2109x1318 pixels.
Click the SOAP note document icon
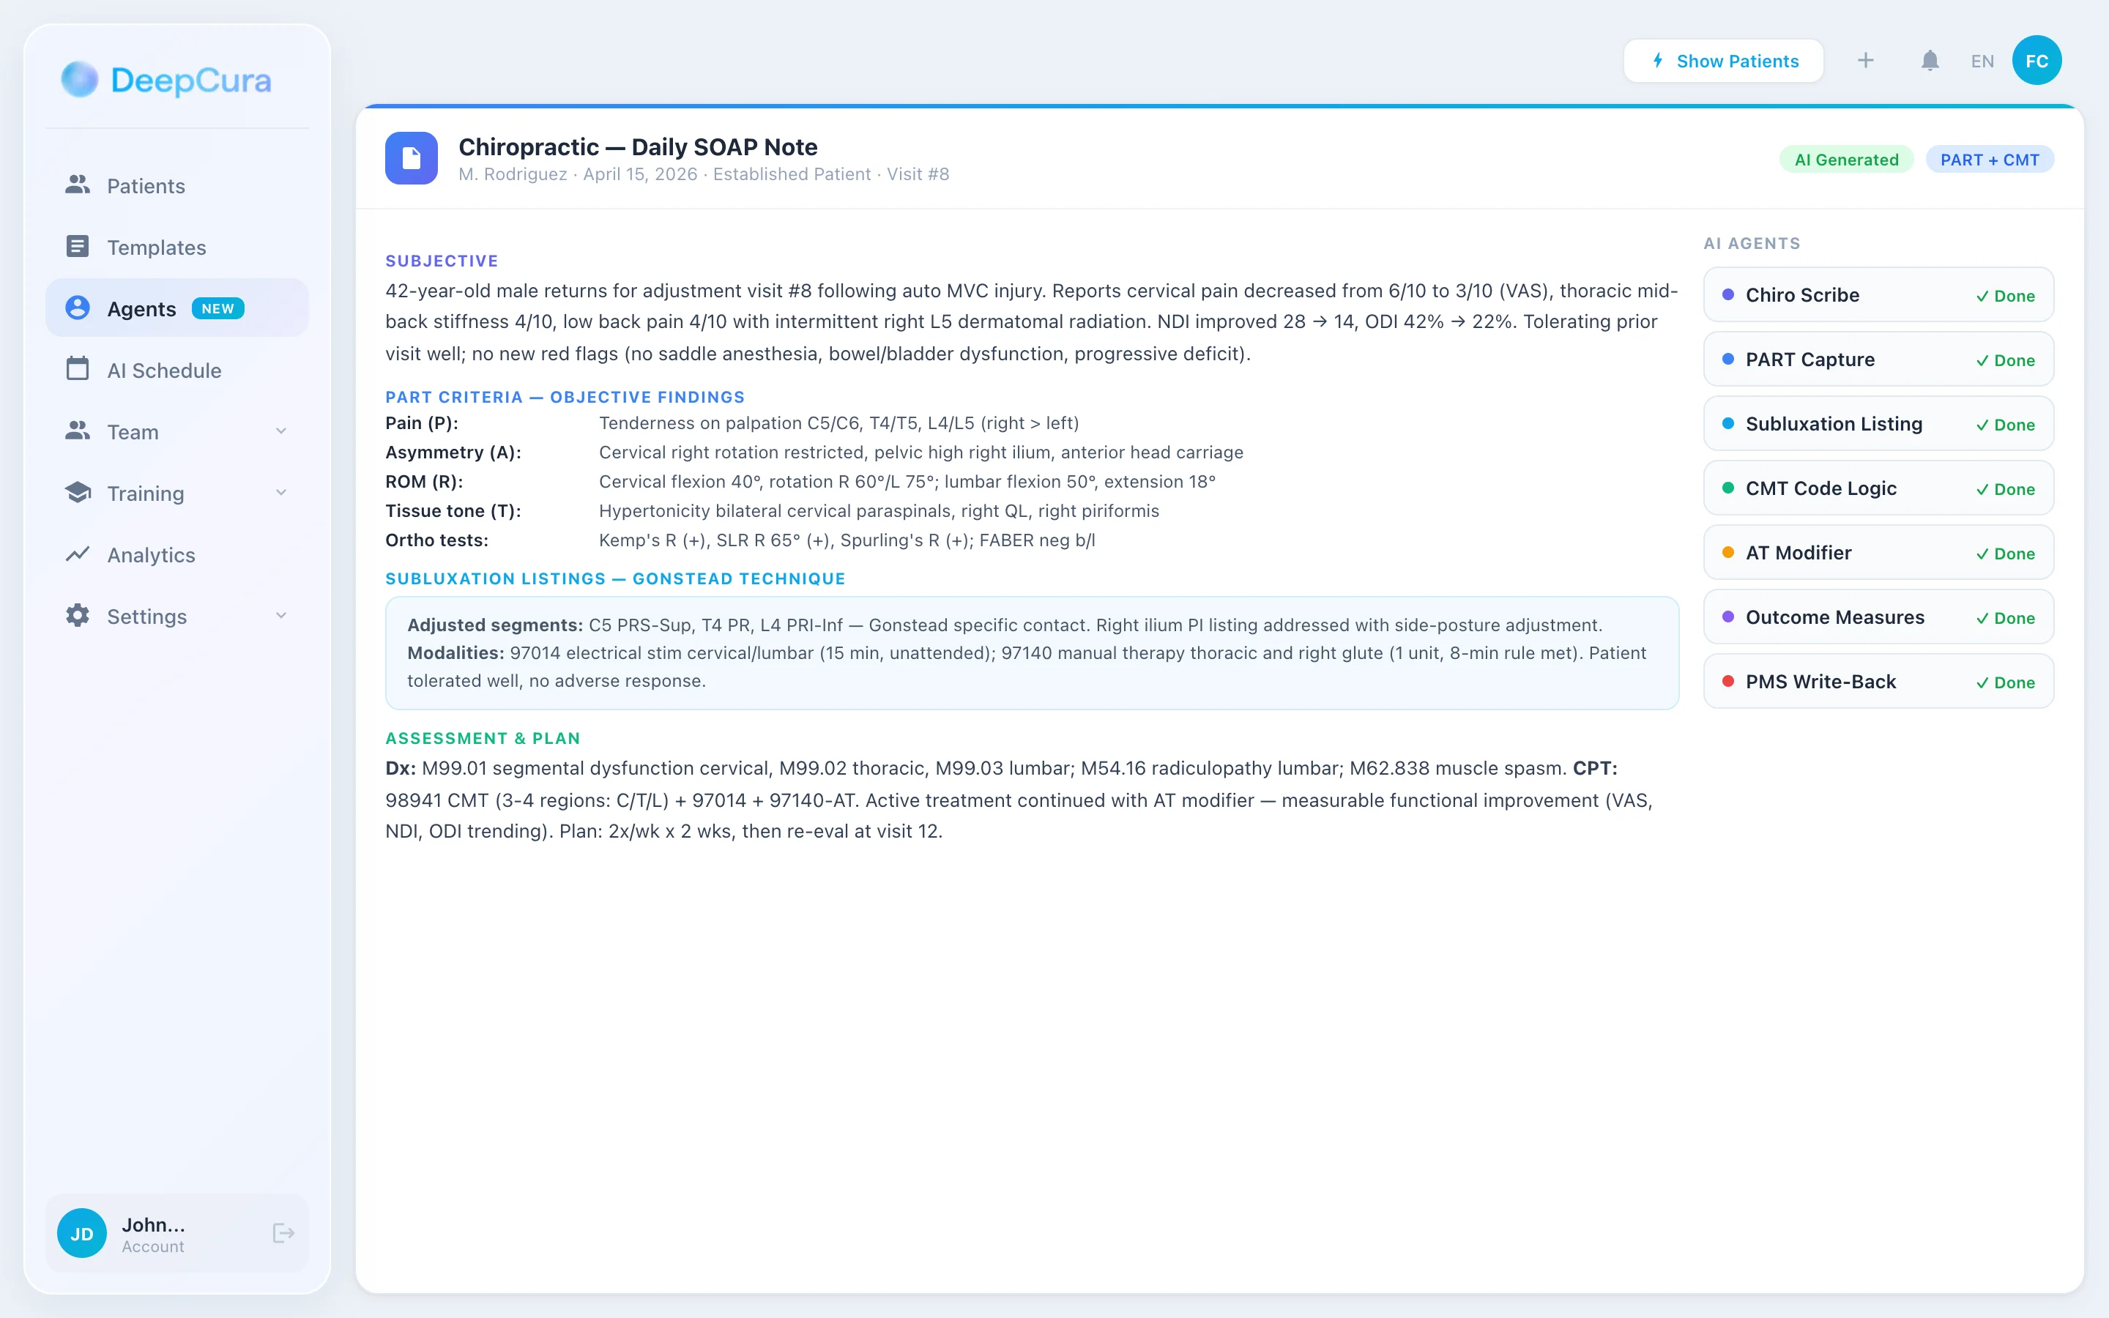coord(412,157)
